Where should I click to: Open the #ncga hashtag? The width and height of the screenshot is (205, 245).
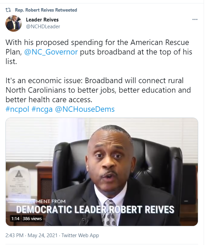[x=42, y=109]
